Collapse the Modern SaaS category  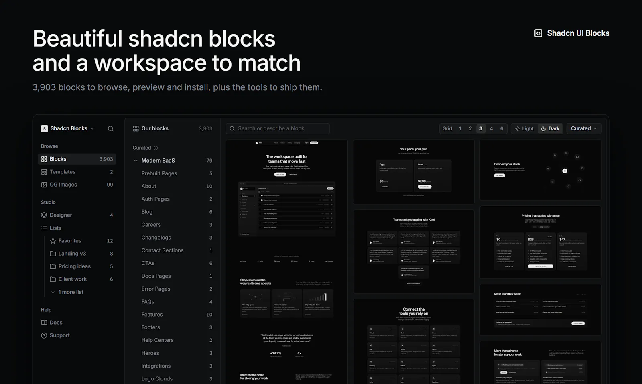(136, 161)
